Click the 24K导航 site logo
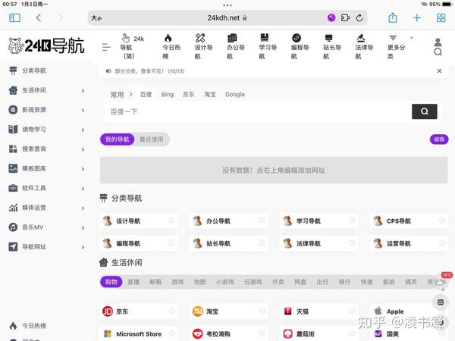455x341 pixels. pyautogui.click(x=46, y=45)
